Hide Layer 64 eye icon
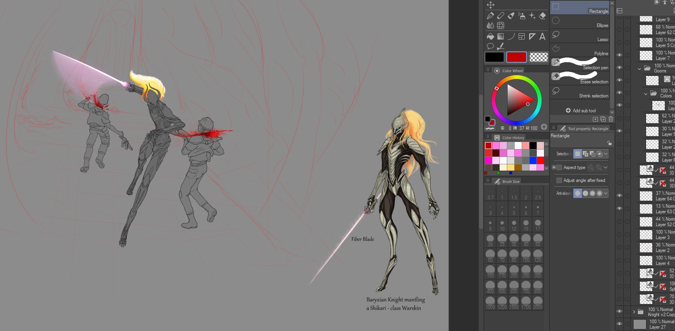 619,196
